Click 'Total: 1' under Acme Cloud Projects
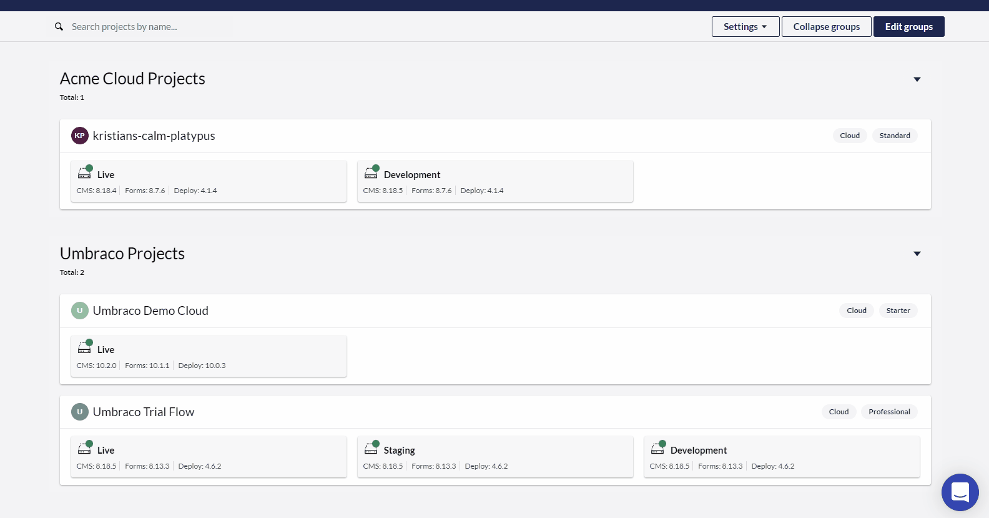This screenshot has height=518, width=989. tap(72, 97)
